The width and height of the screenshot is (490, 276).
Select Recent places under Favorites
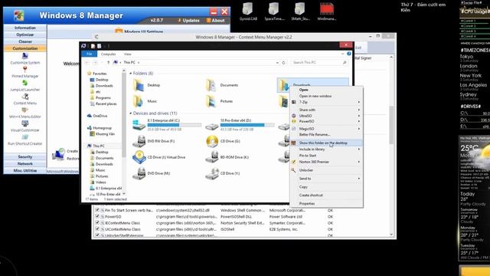point(103,103)
